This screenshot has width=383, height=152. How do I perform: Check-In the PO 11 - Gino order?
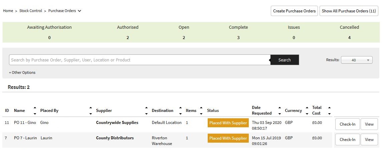coord(347,124)
